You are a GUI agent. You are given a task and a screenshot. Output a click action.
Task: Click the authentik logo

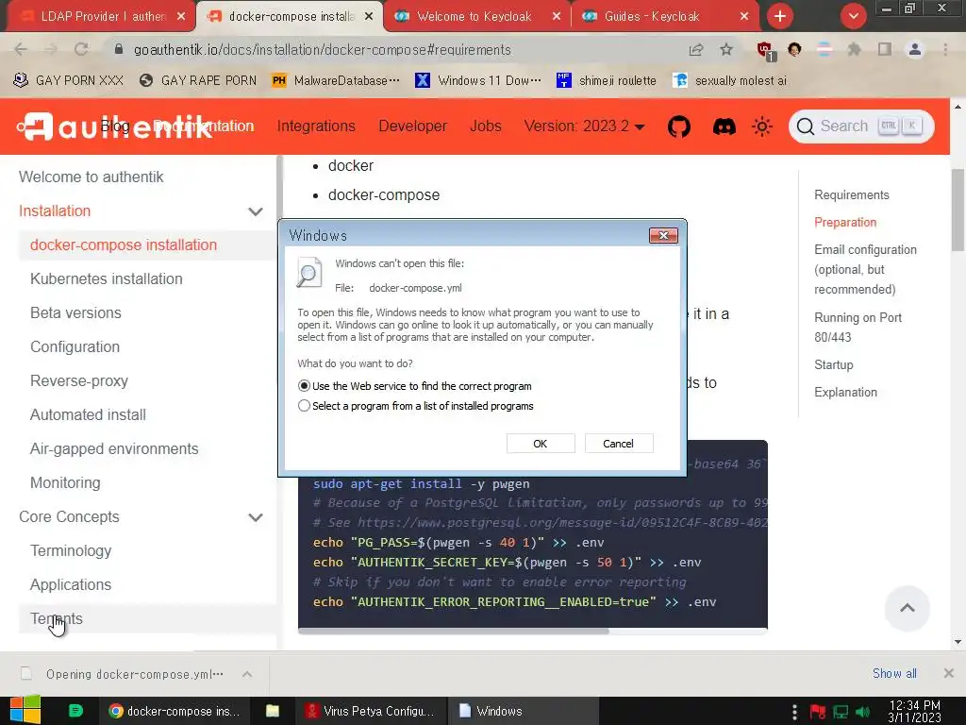[114, 126]
